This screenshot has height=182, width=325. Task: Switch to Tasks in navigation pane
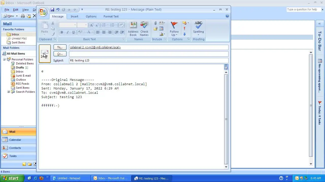tap(19, 156)
